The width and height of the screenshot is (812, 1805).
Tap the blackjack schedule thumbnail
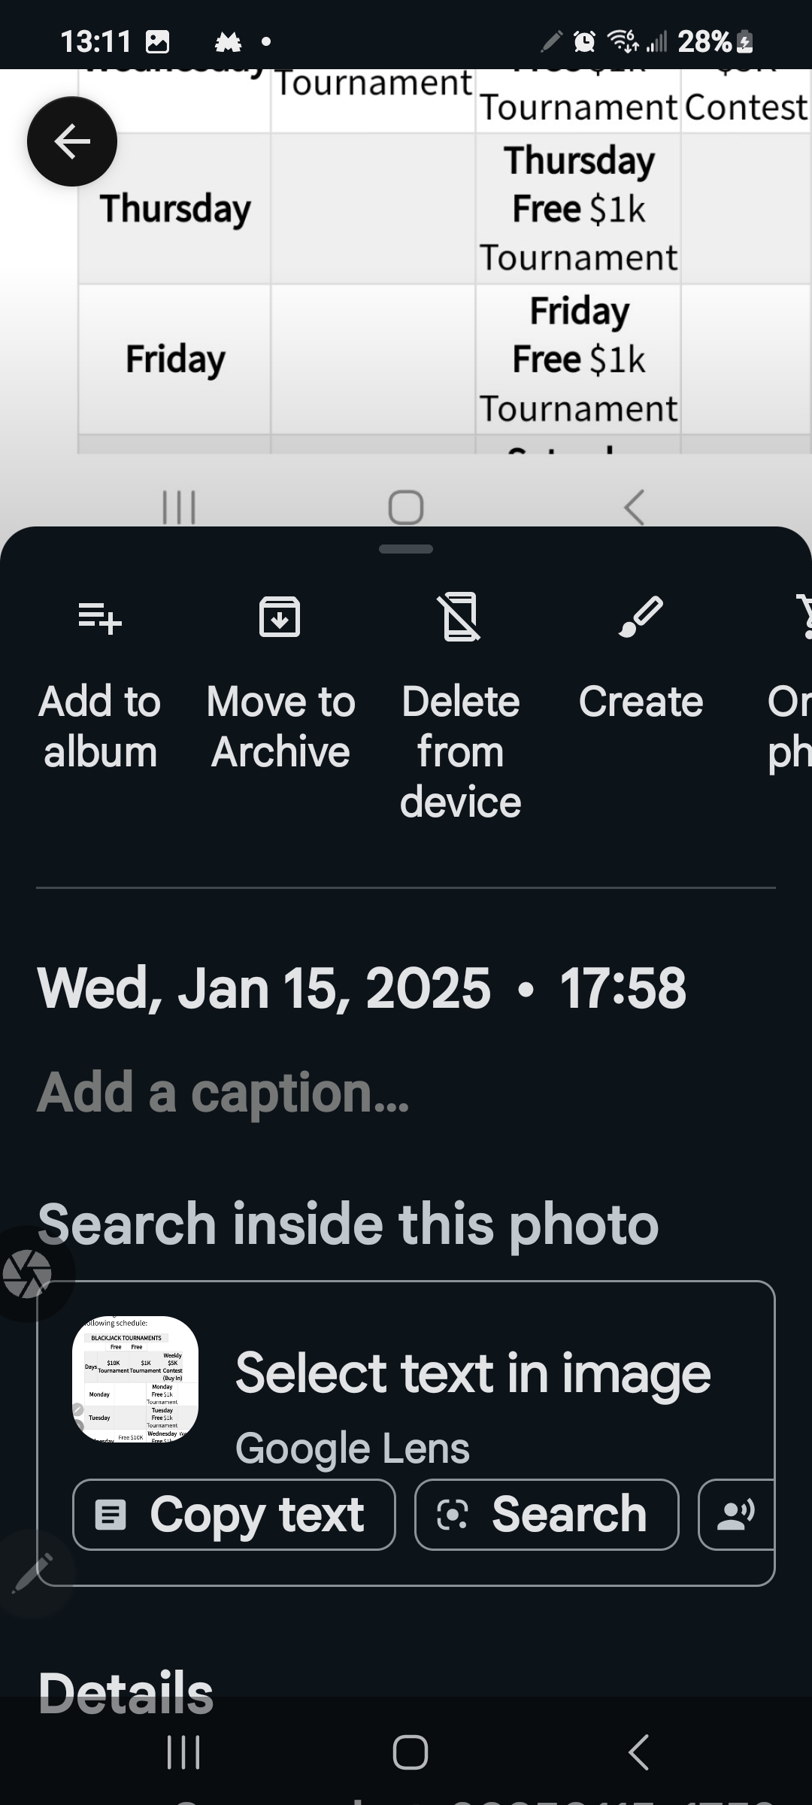coord(135,1379)
